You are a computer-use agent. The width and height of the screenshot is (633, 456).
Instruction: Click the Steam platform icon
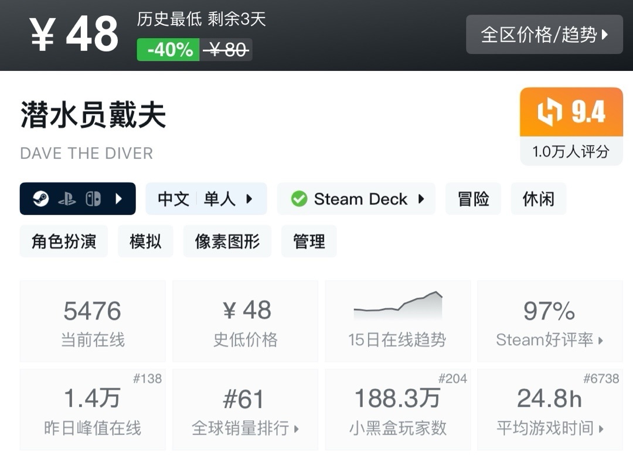40,199
